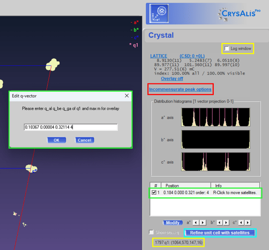Click the Overlay off link

coord(172,78)
